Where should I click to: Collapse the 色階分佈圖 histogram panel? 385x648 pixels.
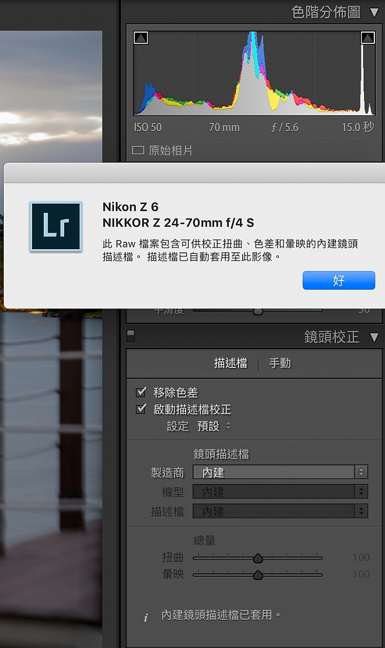click(x=374, y=13)
